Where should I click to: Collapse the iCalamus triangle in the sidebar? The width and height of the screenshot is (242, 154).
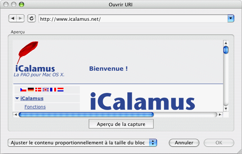[x=17, y=98]
